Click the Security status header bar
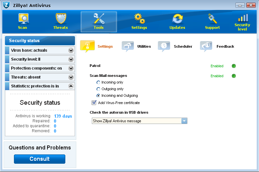 pos(40,41)
